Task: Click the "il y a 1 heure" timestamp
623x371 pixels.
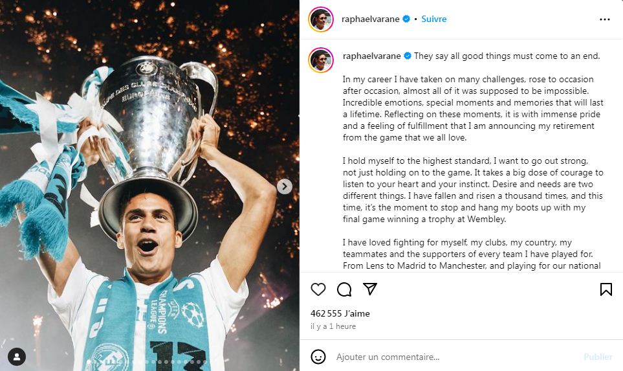Action: [333, 327]
